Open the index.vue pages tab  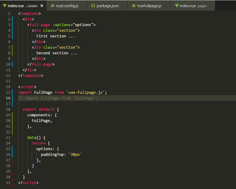click(192, 6)
